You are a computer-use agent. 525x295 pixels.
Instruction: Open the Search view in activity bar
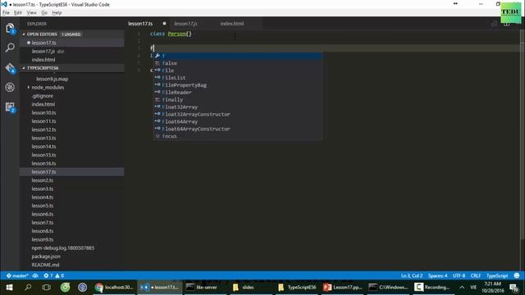click(x=10, y=48)
